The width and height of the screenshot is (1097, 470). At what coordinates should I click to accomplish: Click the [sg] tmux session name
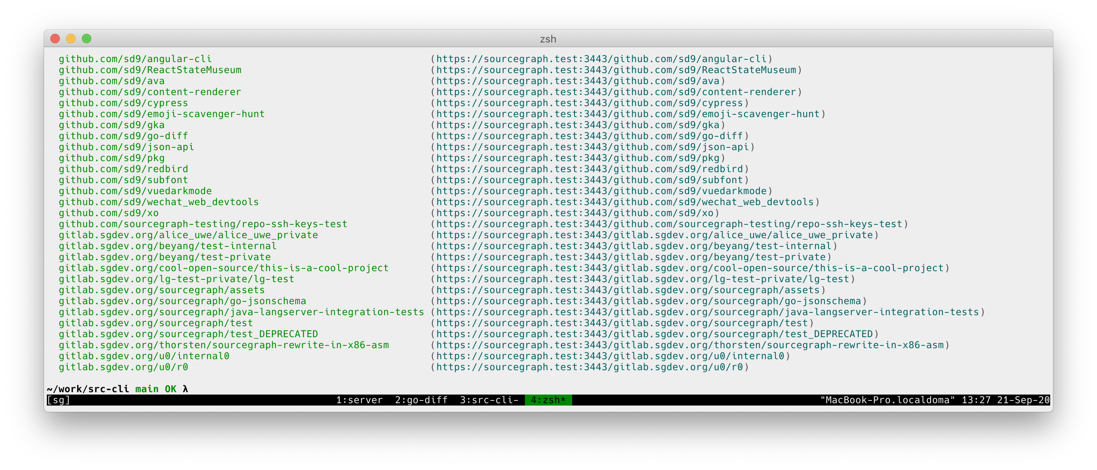click(x=58, y=400)
